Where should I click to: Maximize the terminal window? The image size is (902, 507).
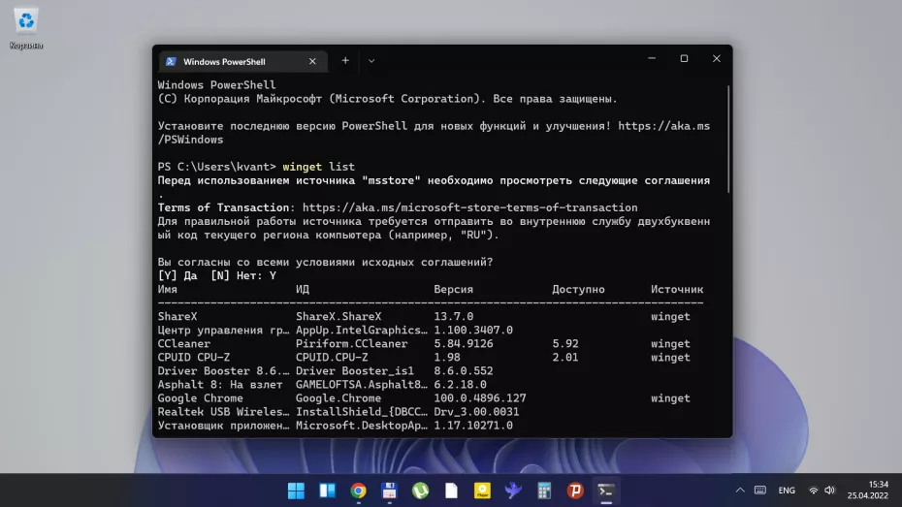(x=684, y=58)
